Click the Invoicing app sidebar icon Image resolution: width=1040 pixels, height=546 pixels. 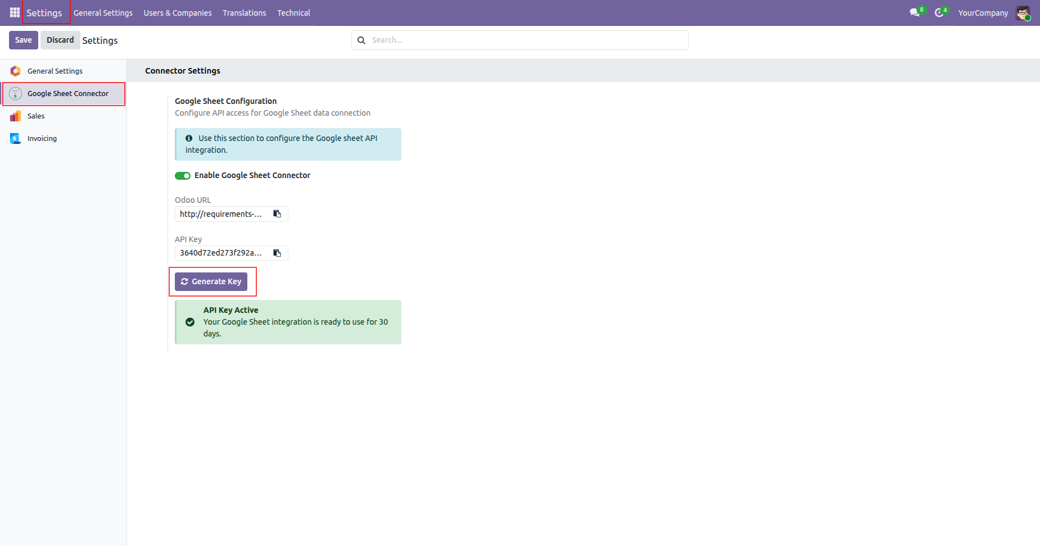[x=15, y=138]
